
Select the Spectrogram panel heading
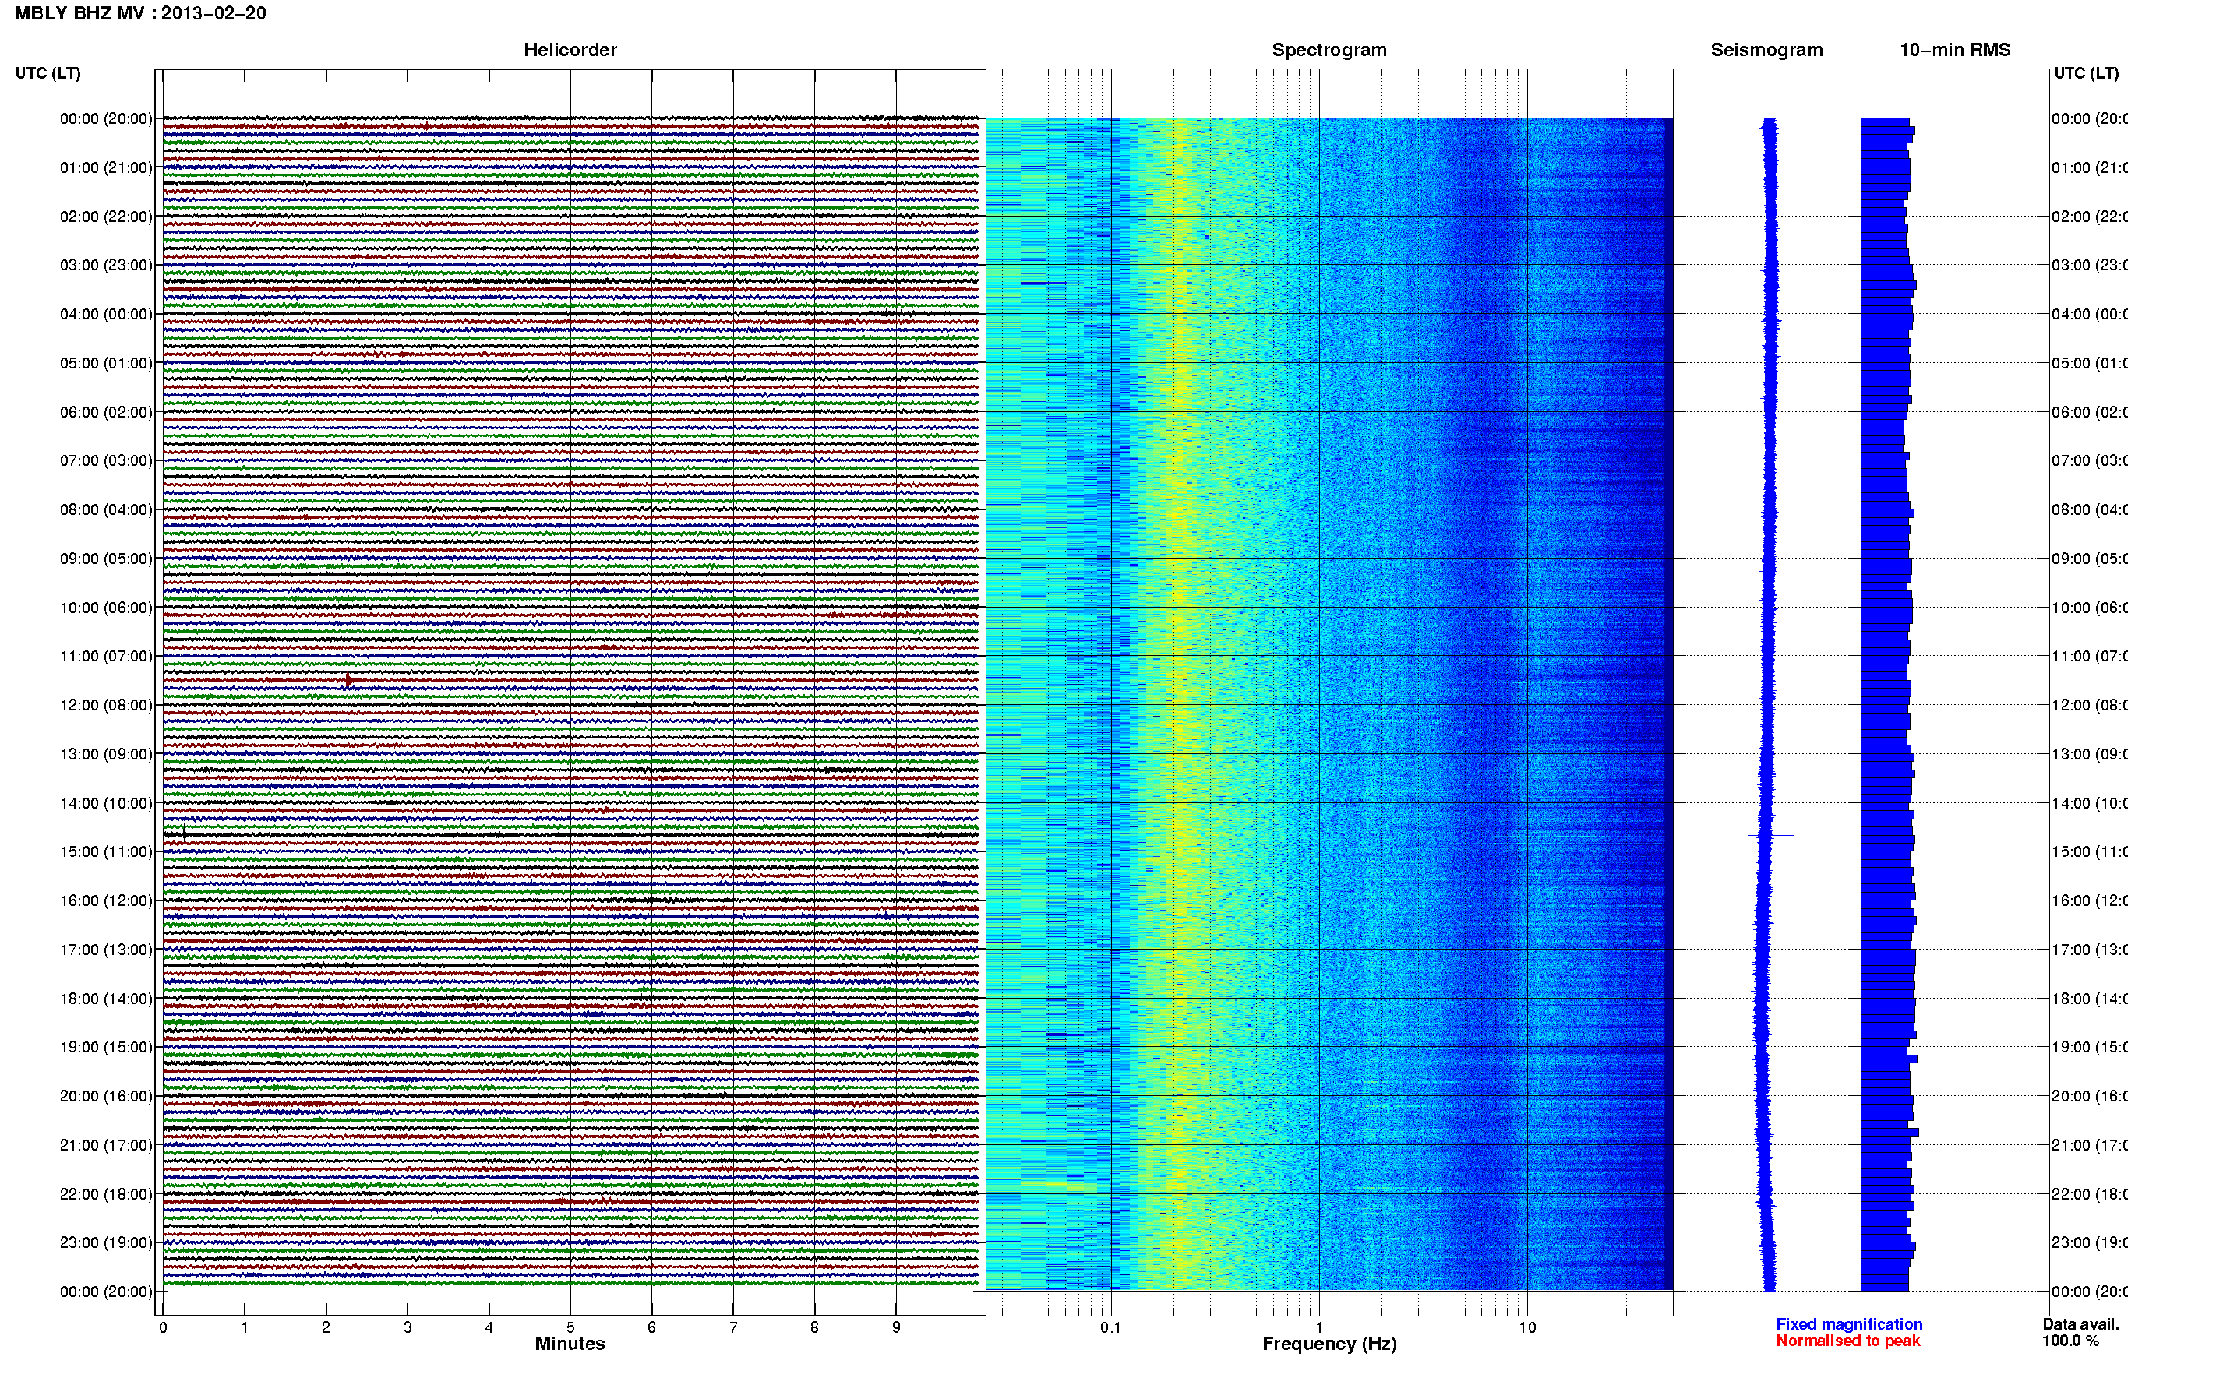point(1329,50)
